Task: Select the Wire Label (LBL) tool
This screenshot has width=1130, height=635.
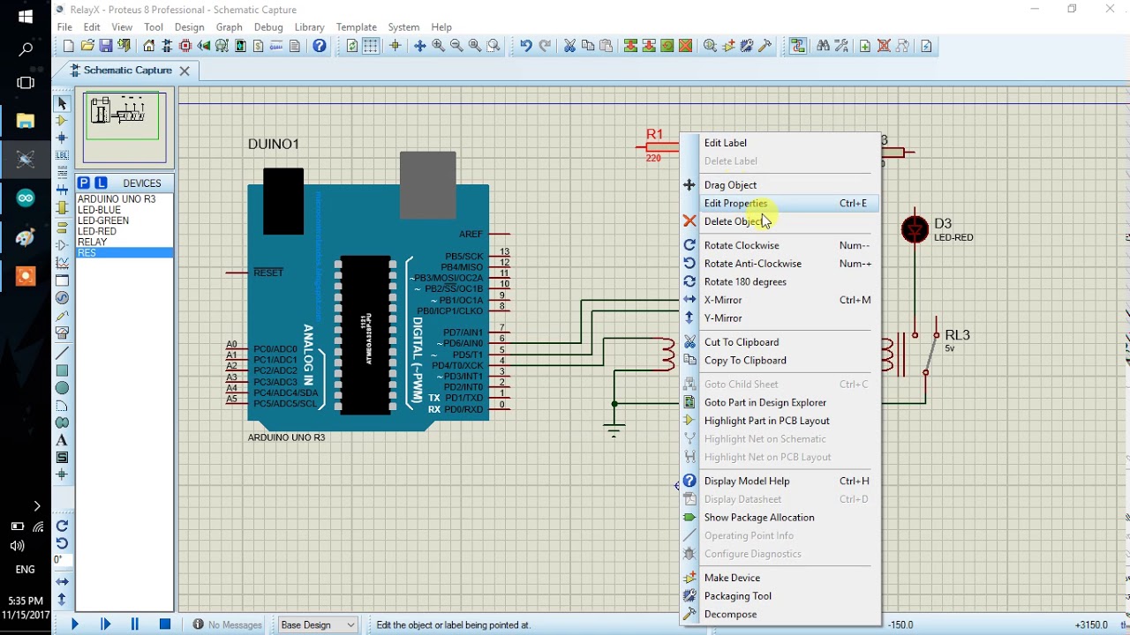Action: [62, 155]
